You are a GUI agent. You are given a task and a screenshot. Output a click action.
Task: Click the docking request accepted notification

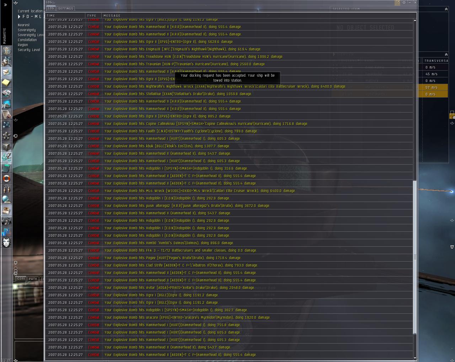(x=227, y=78)
